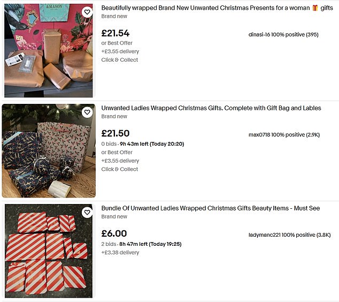The height and width of the screenshot is (302, 339).
Task: View seller ladymanc221 feedback info
Action: (289, 235)
